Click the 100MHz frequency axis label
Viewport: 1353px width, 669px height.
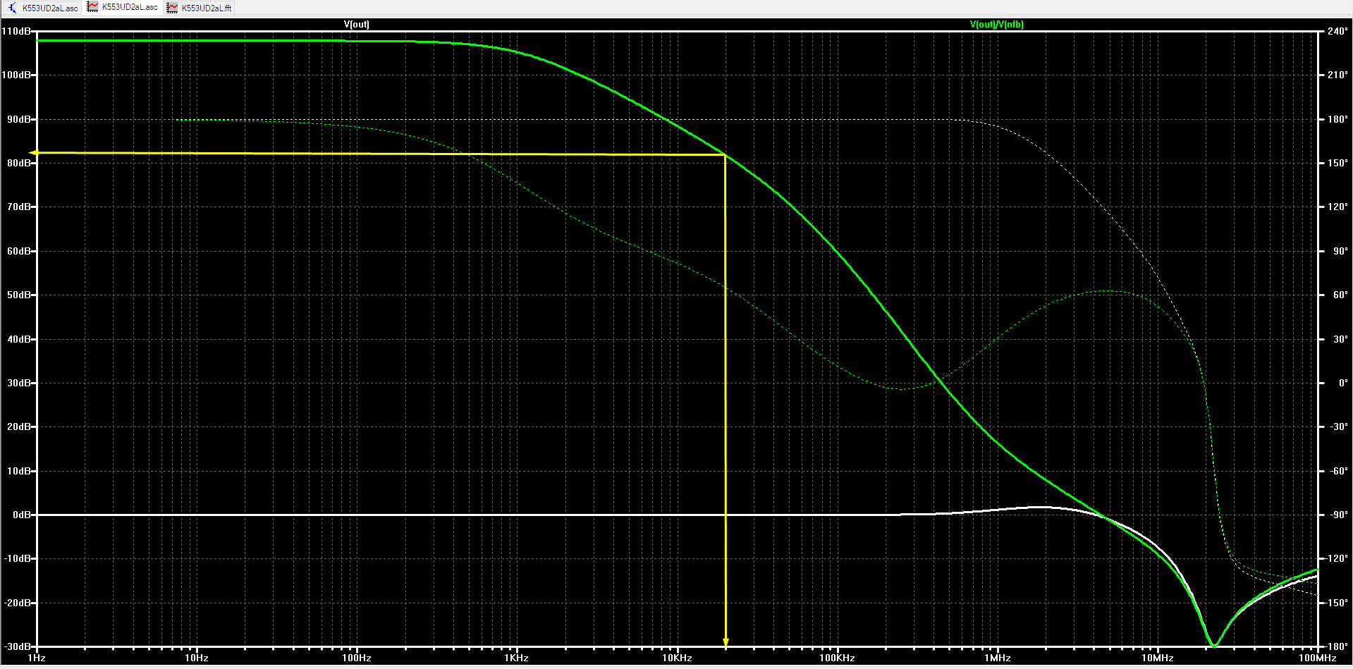point(1318,658)
